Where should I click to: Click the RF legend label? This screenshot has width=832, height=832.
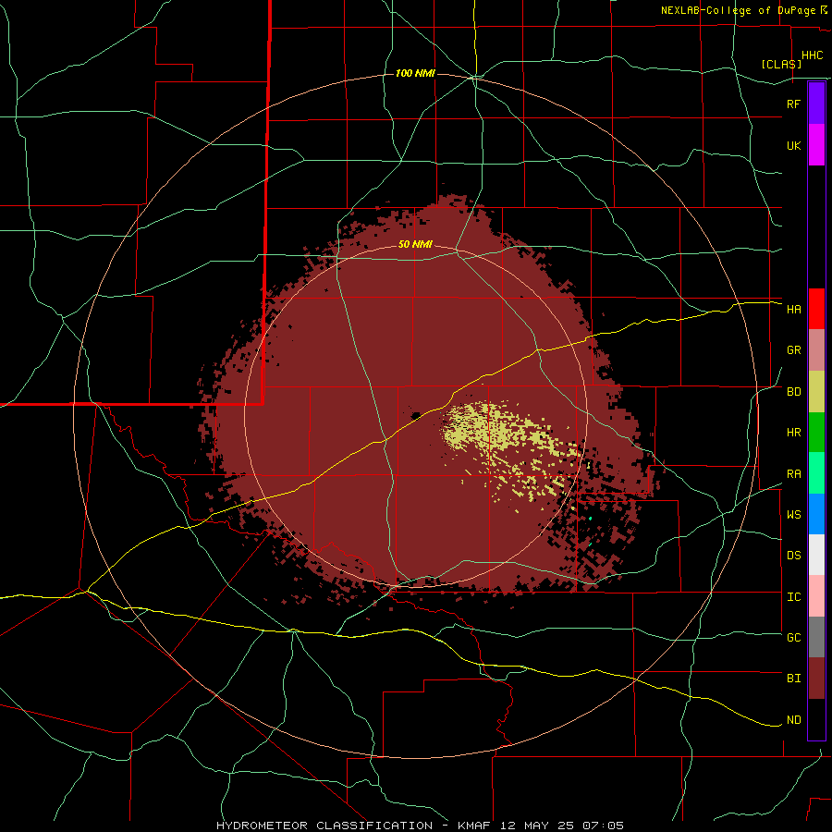[x=793, y=104]
